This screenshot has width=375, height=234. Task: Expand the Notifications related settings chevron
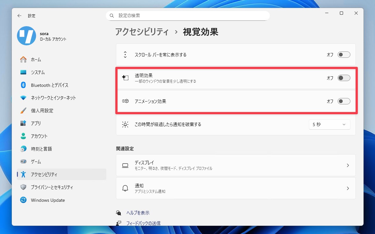click(x=348, y=188)
